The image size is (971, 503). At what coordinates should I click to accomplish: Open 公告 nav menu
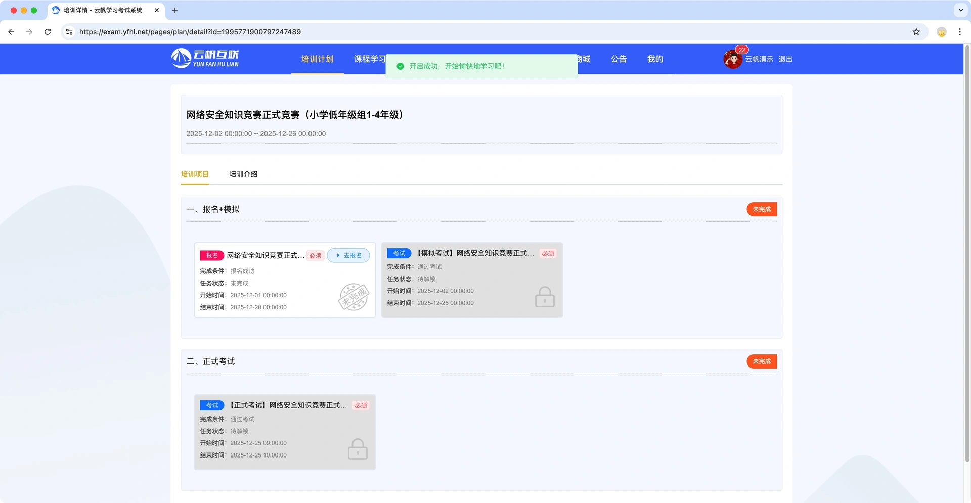(x=619, y=59)
